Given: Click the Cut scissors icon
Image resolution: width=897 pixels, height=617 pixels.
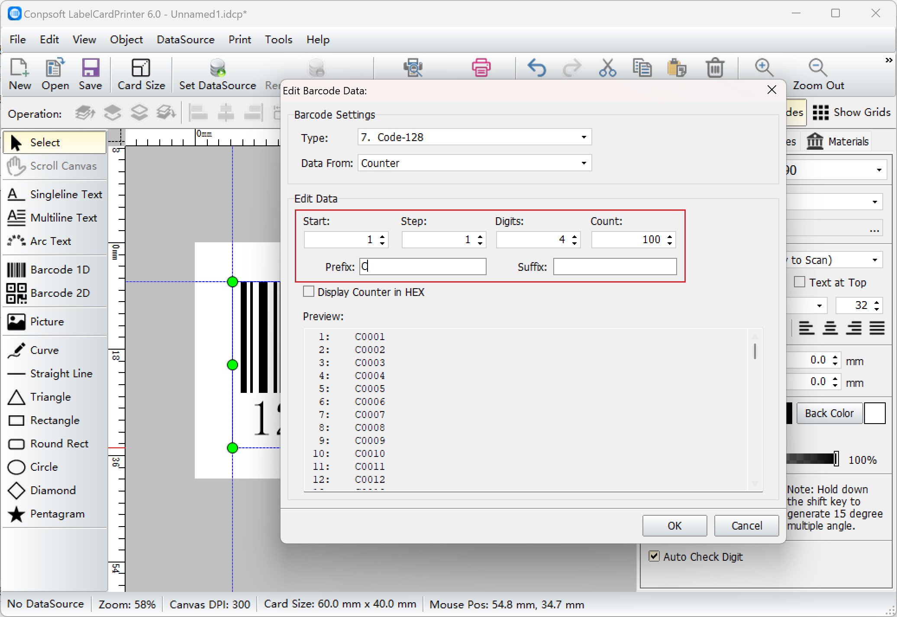Looking at the screenshot, I should click(607, 68).
